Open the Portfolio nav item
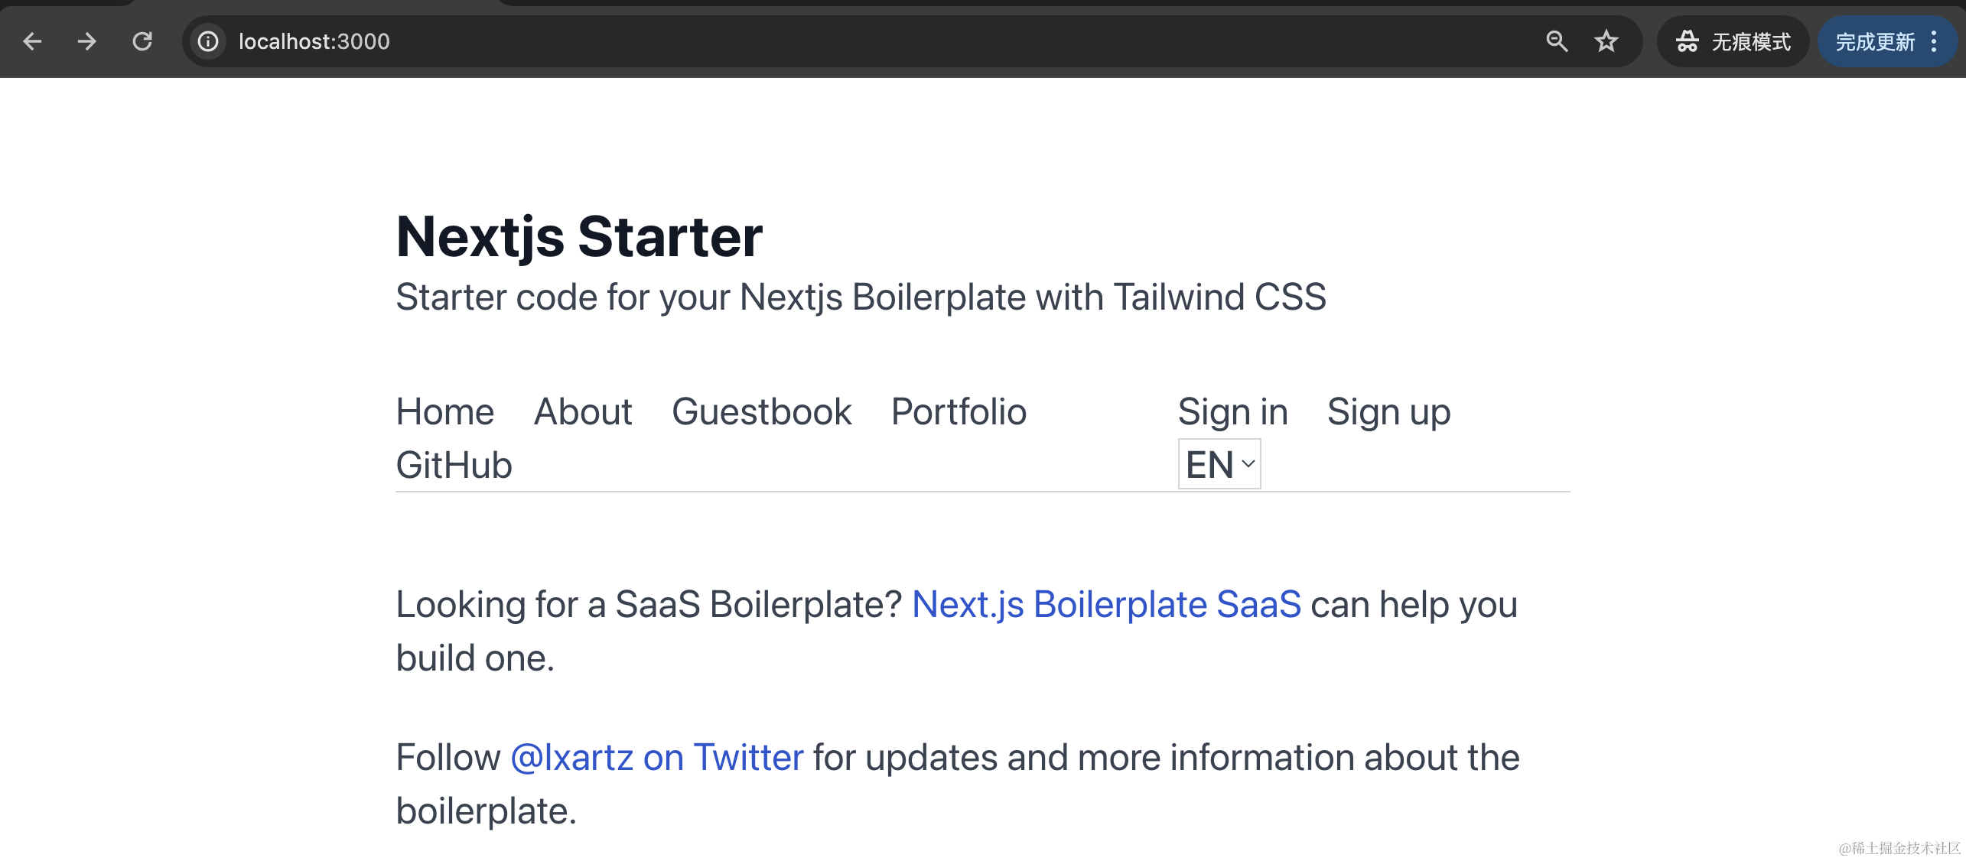Viewport: 1966px width, 861px height. coord(959,412)
